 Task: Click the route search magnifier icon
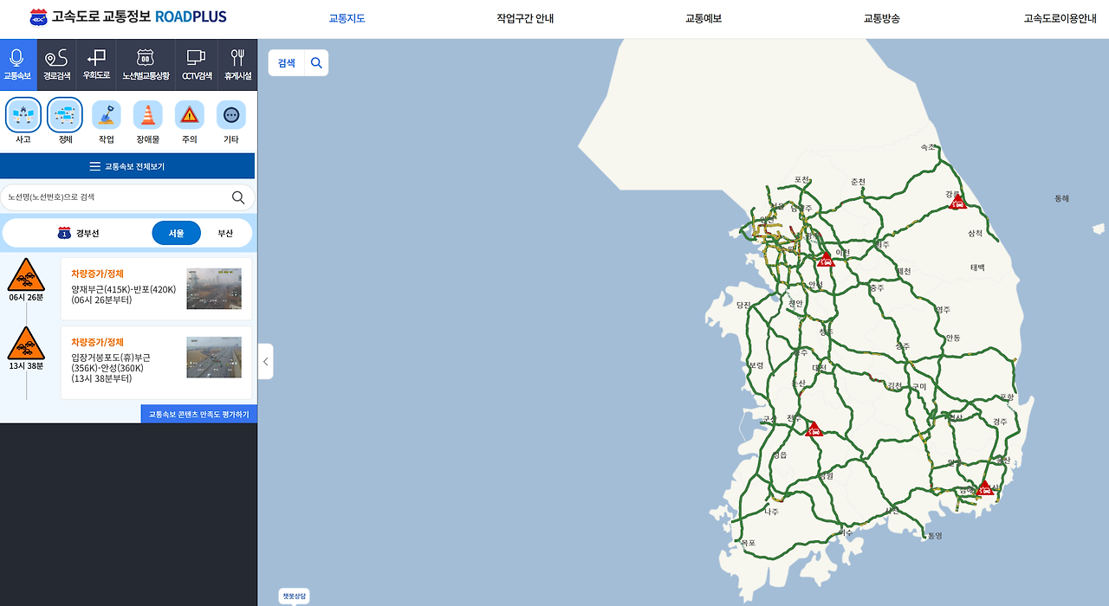coord(238,197)
